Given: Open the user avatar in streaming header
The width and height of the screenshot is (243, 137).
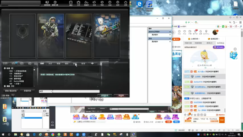Looking at the screenshot, I should 215,32.
